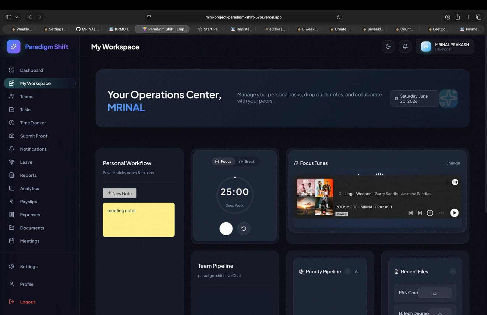Select My Workspace in the sidebar
Viewport: 487px width, 315px height.
coord(40,83)
